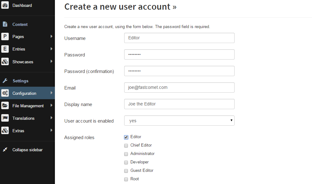The width and height of the screenshot is (312, 184).
Task: Click the Entries icon
Action: coord(5,49)
